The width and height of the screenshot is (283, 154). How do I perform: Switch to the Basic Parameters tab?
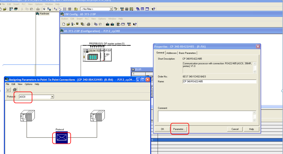(187, 53)
